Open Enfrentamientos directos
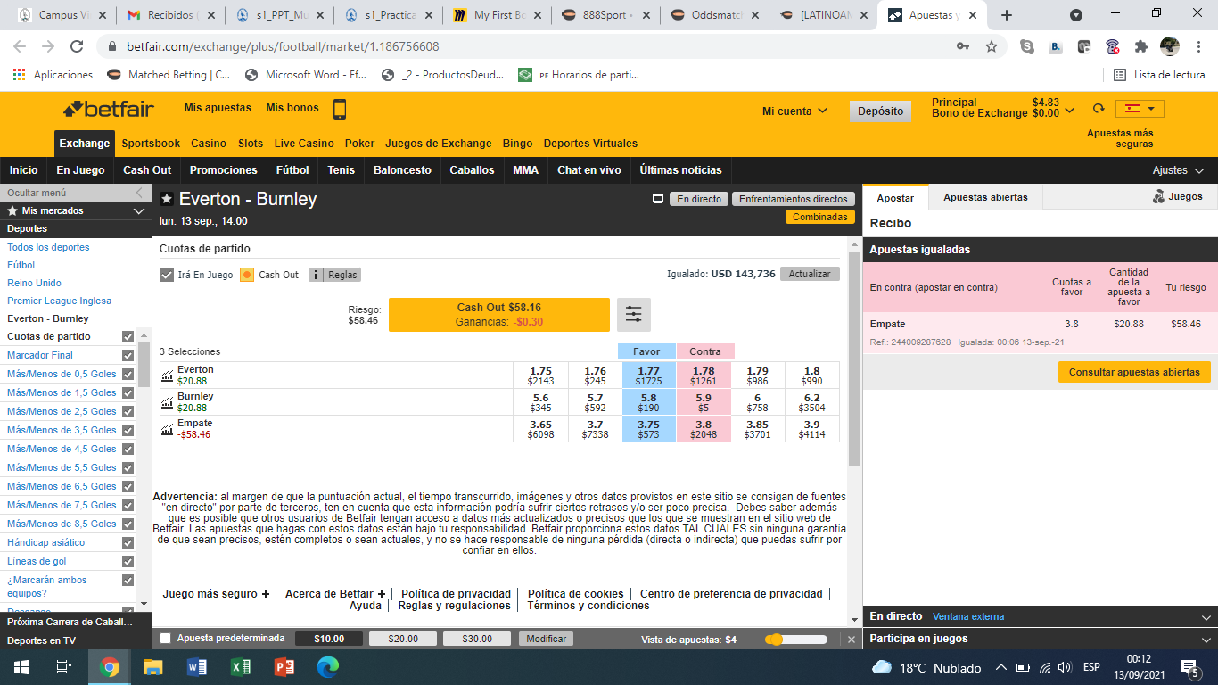 794,199
